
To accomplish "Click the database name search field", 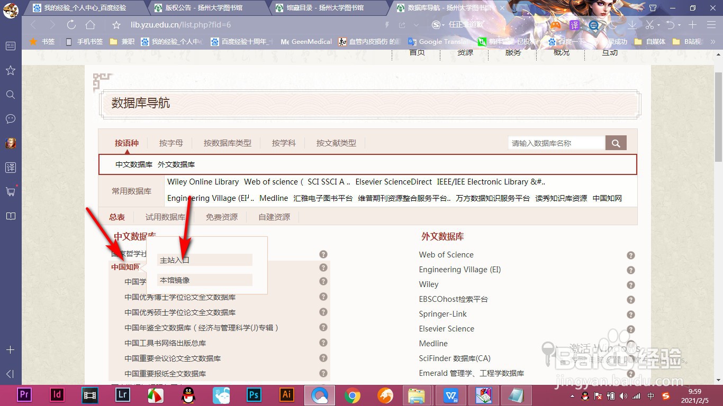I will (x=556, y=143).
